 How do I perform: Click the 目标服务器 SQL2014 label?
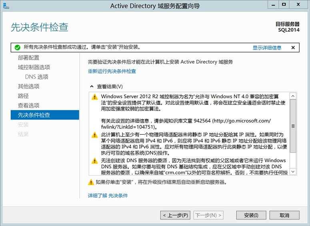pos(288,27)
